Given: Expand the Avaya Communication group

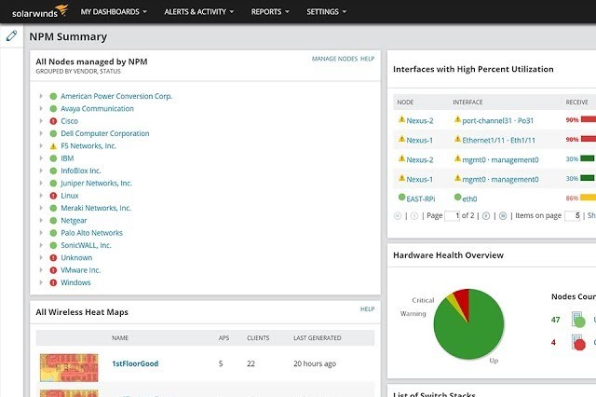Looking at the screenshot, I should coord(41,109).
